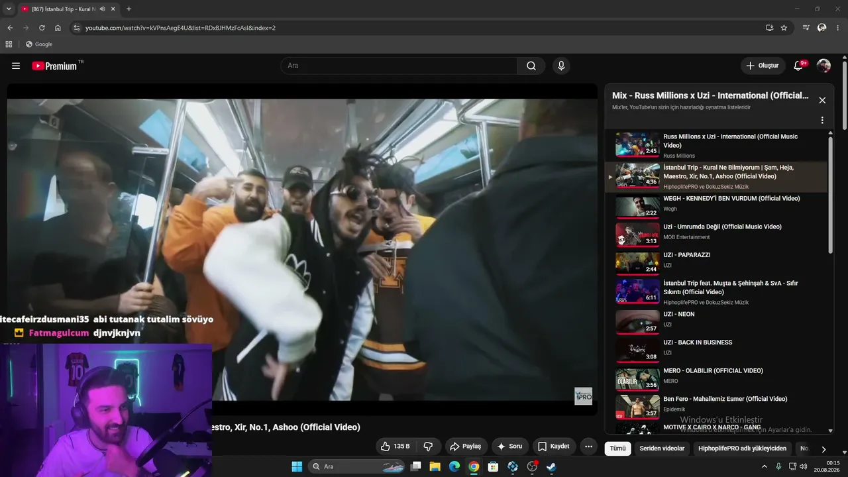Open a new browser tab

point(129,9)
